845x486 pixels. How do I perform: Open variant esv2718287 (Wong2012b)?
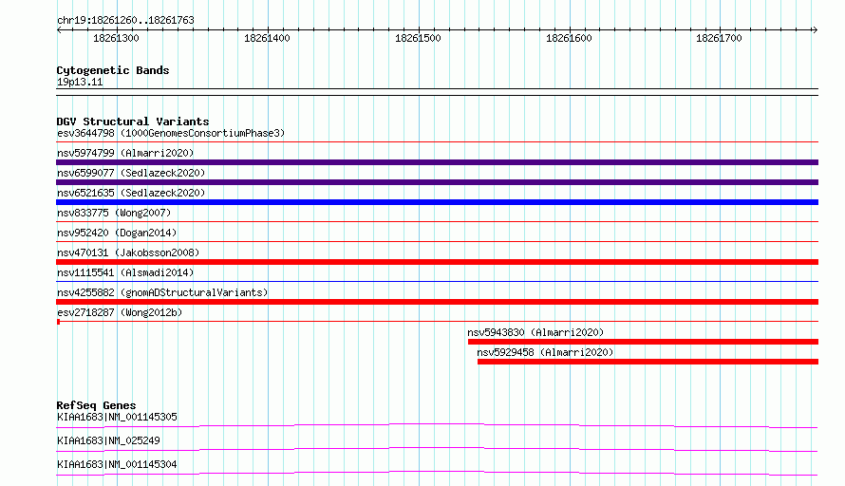(x=120, y=312)
